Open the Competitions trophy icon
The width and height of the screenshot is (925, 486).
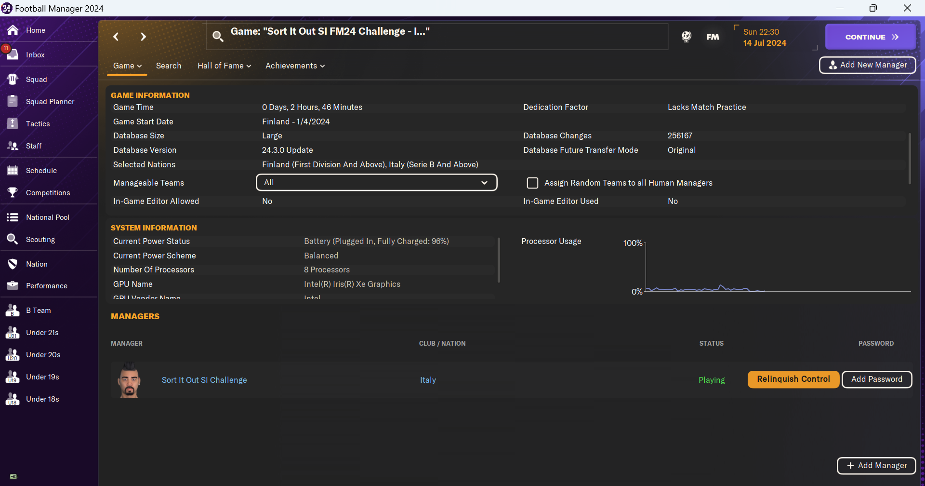pyautogui.click(x=13, y=192)
